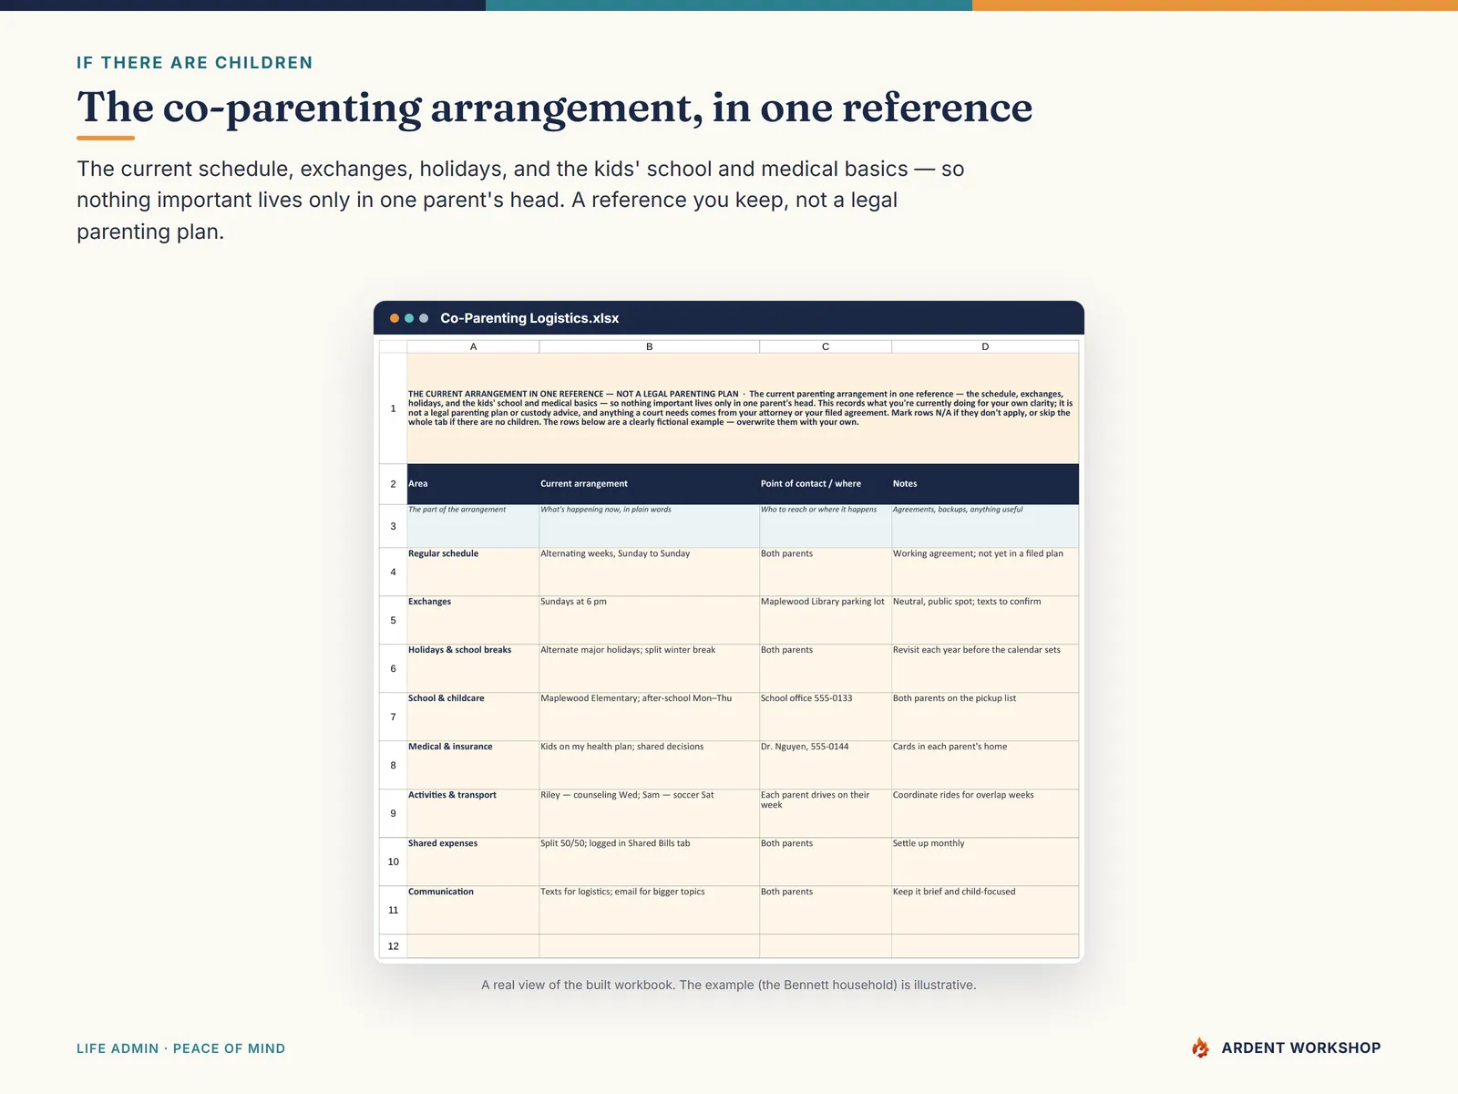
Task: Select the 'School & childcare' cell
Action: click(x=473, y=717)
